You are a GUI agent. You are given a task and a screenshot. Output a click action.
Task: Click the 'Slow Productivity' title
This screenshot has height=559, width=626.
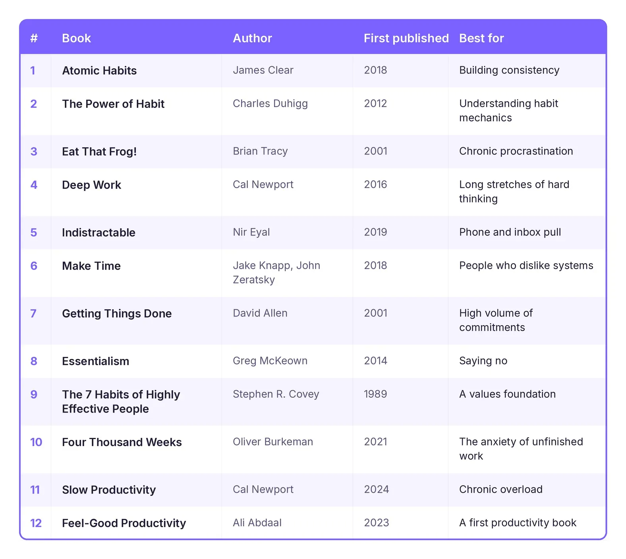[x=109, y=490]
